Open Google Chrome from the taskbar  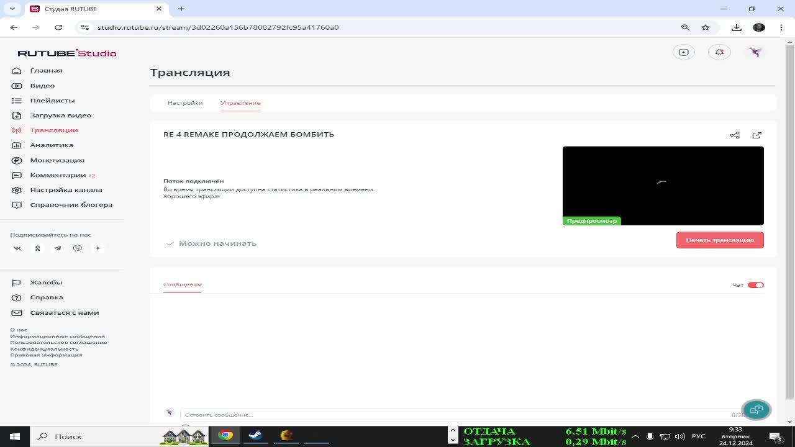coord(225,435)
